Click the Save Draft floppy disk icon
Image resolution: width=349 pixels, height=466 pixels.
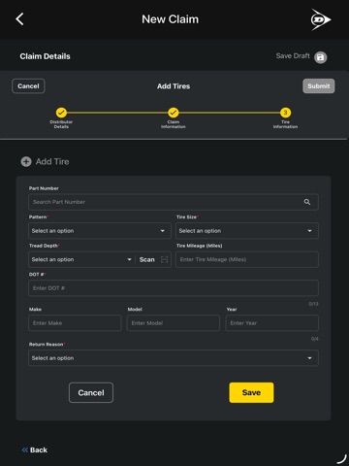[x=320, y=57]
